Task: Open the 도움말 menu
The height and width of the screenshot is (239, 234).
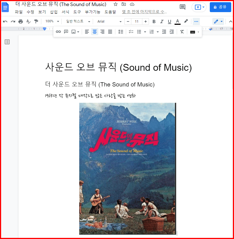Action: (x=110, y=12)
